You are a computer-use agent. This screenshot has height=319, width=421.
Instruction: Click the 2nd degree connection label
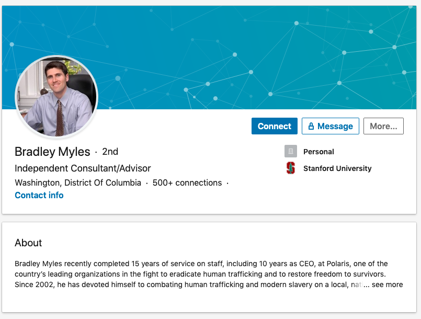pos(110,152)
